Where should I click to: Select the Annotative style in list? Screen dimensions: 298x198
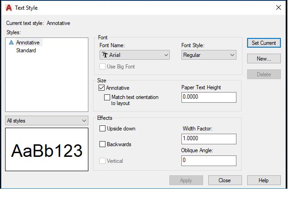click(28, 43)
